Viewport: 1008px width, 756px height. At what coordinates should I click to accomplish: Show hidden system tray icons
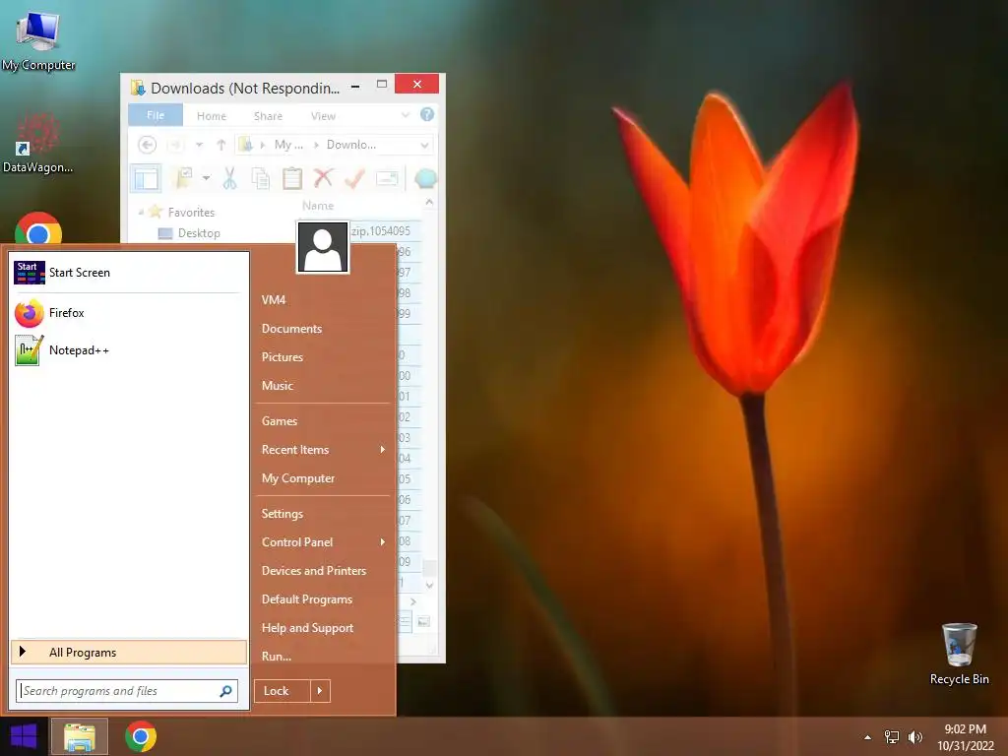click(868, 737)
